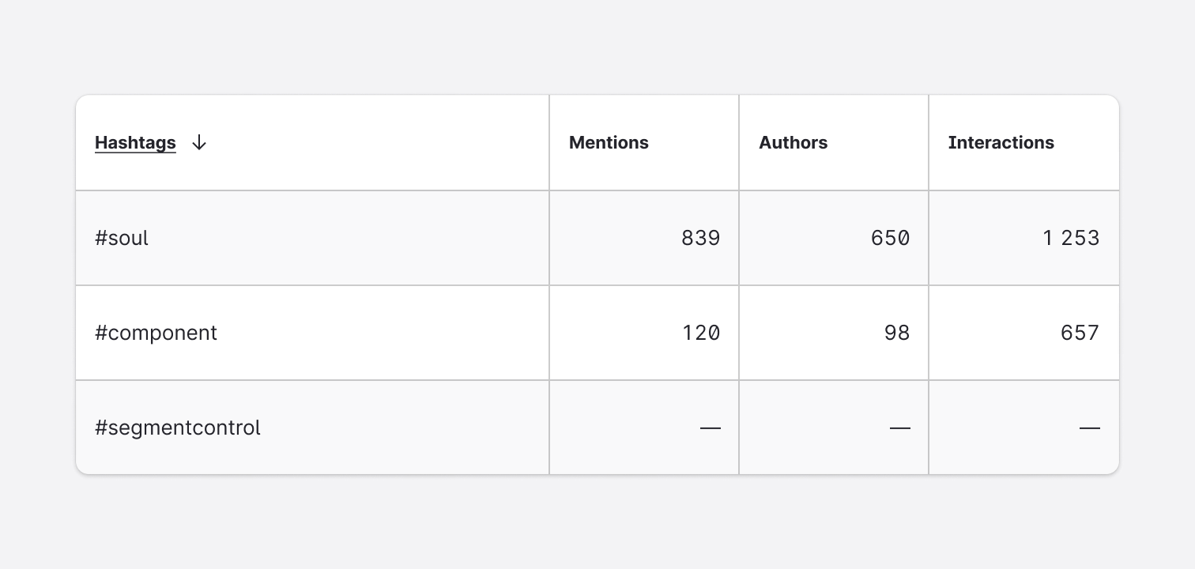Click the Authors value 650 for #soul

coord(890,238)
